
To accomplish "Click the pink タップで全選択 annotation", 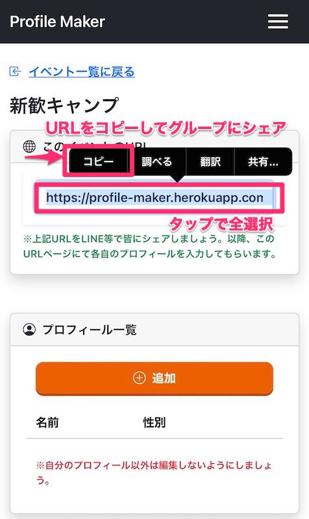I will click(x=221, y=224).
